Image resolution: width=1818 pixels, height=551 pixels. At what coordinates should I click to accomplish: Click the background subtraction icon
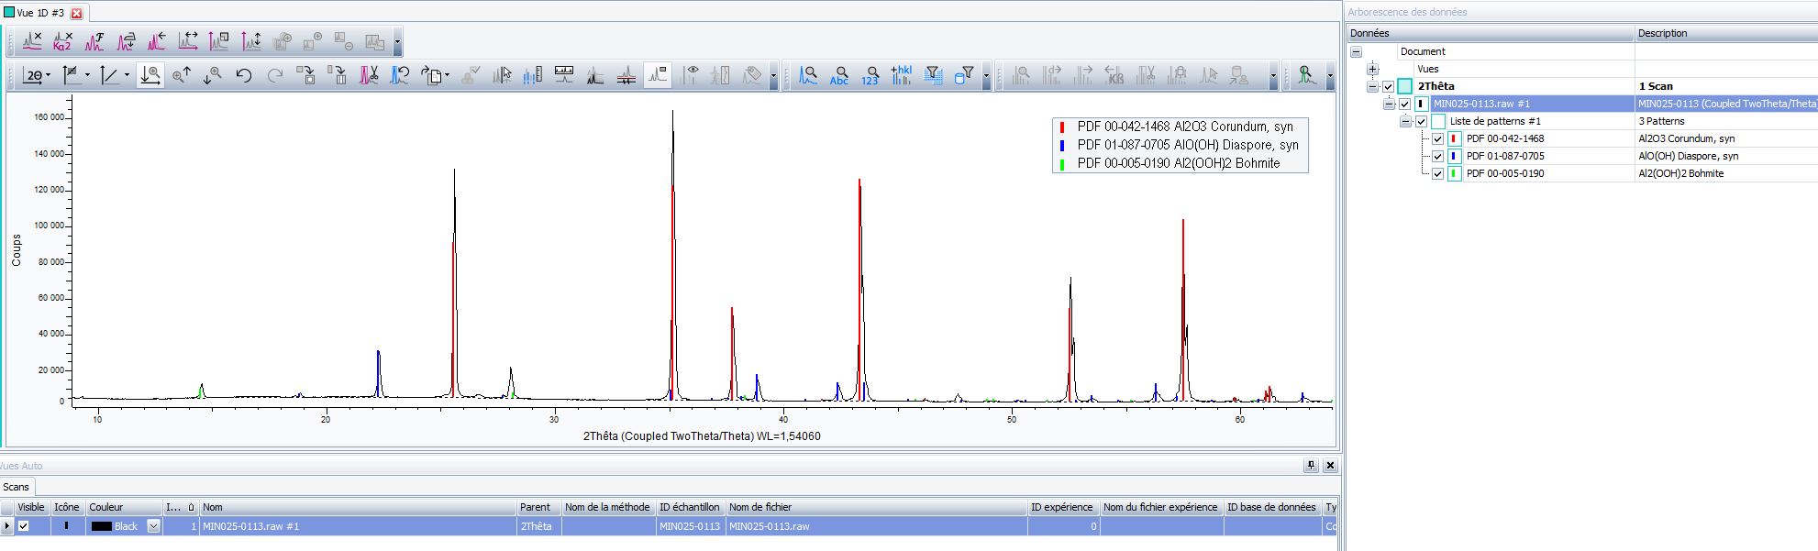tap(32, 41)
